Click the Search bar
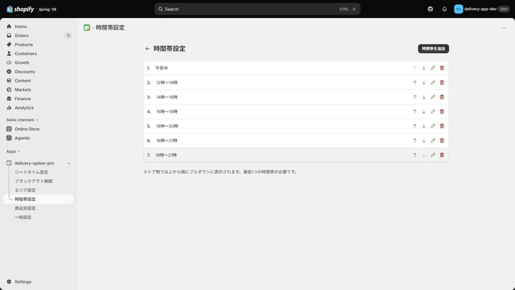 coord(257,9)
